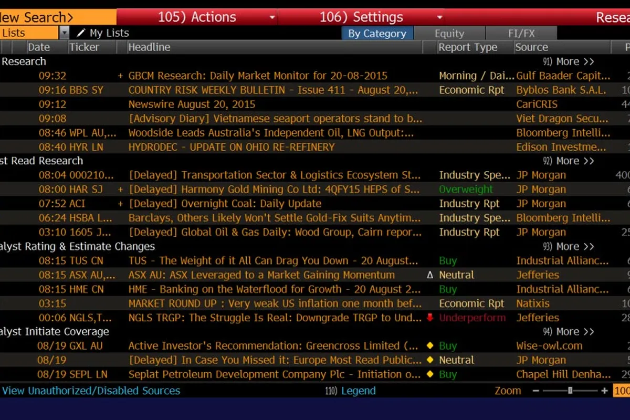The height and width of the screenshot is (420, 630).
Task: Click yellow diamond on Seplat Petroleum row
Action: (430, 374)
